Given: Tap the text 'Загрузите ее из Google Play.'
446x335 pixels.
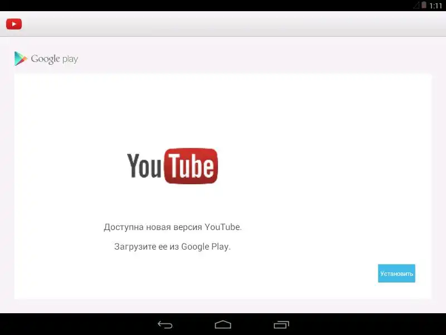Looking at the screenshot, I should coord(172,246).
